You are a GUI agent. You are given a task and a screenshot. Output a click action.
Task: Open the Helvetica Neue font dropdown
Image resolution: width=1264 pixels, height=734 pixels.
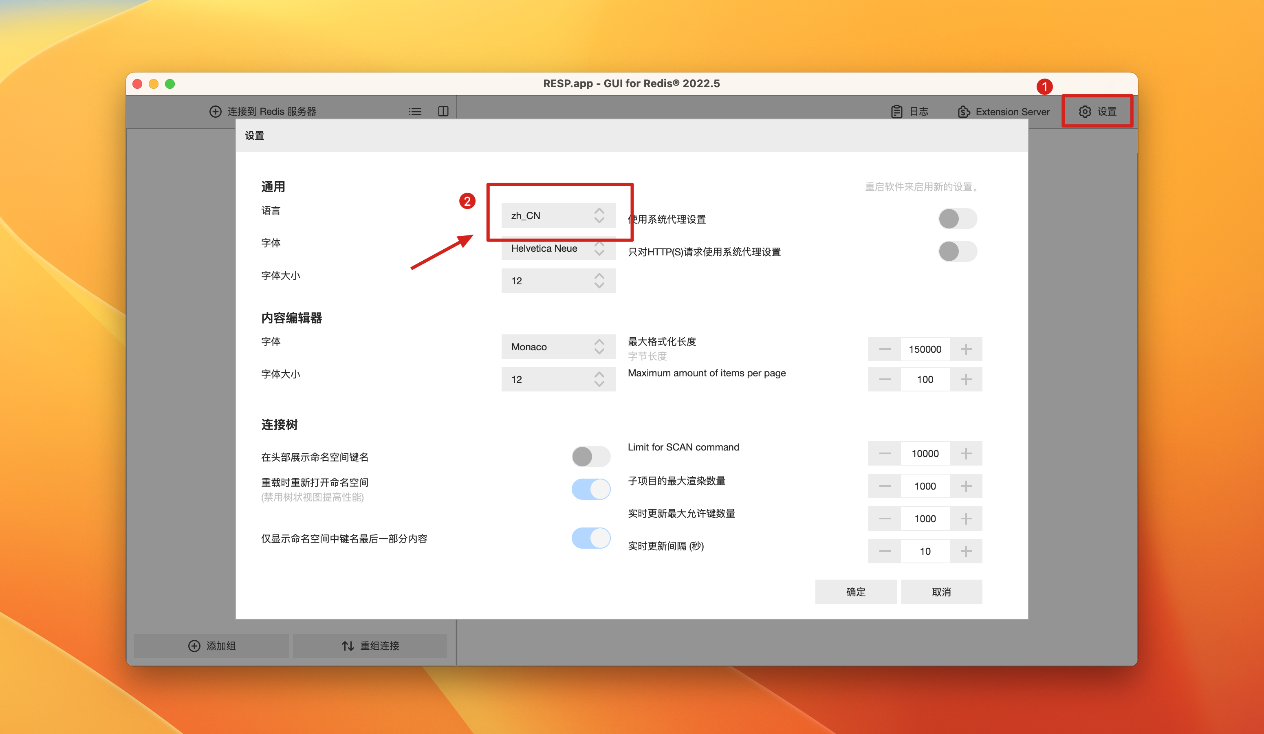pyautogui.click(x=558, y=249)
